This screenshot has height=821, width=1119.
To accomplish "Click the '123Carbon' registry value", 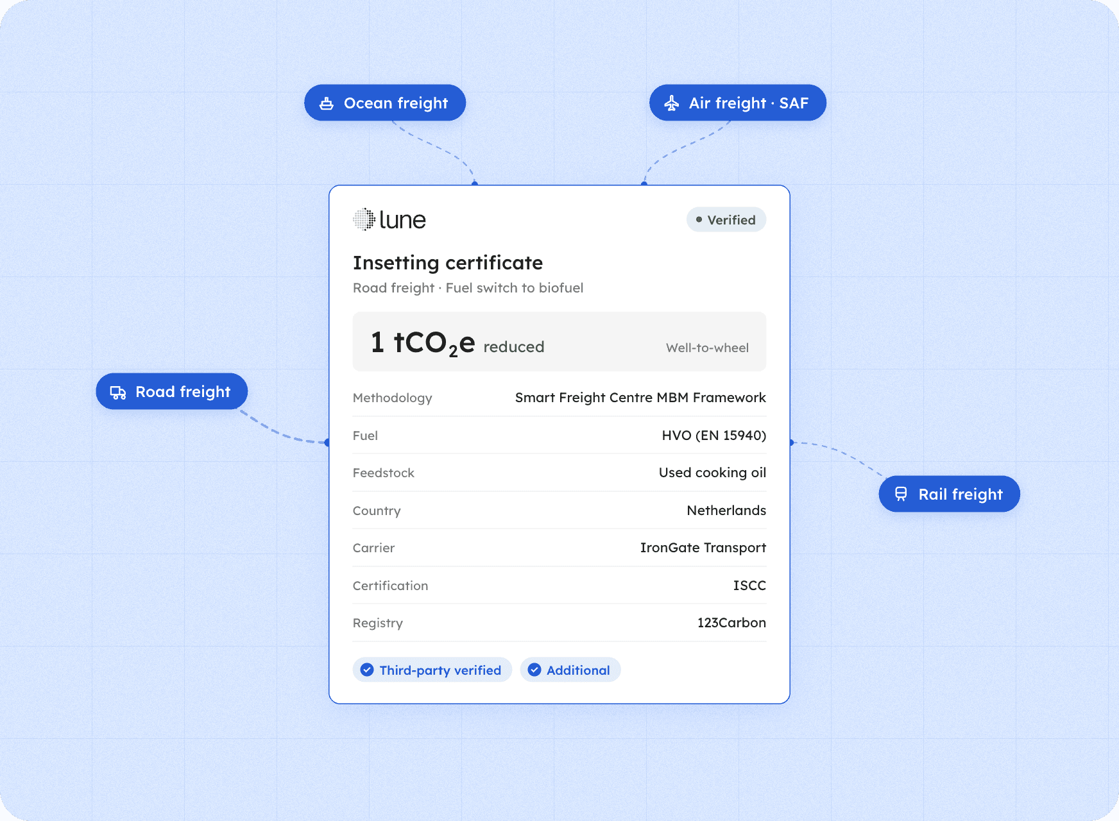I will click(x=731, y=623).
